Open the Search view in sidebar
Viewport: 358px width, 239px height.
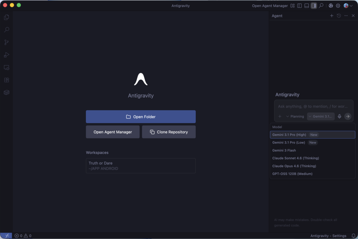click(6, 30)
